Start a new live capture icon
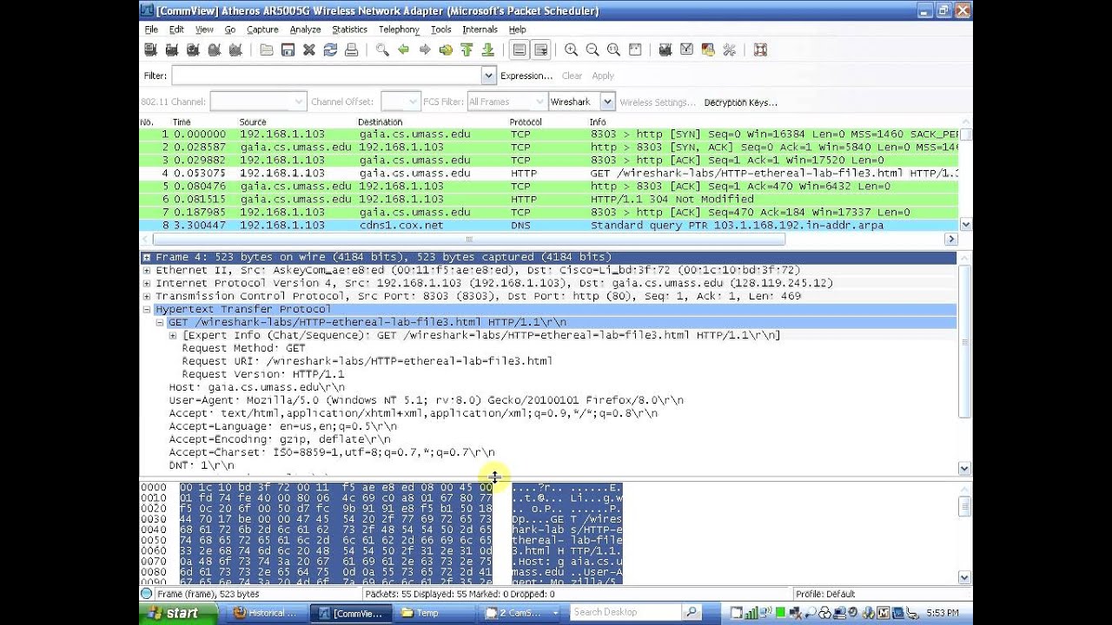This screenshot has height=625, width=1112. click(x=193, y=50)
